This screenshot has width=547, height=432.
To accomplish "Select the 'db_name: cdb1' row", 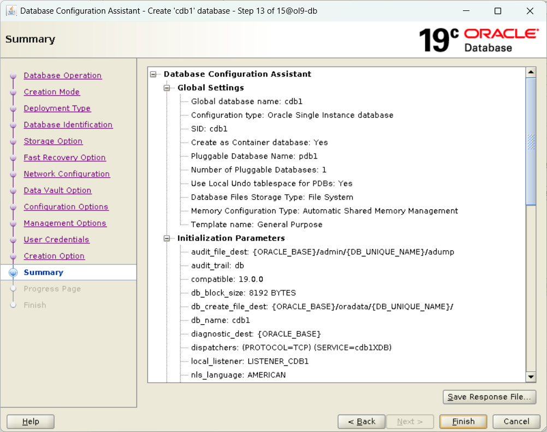I will [220, 320].
